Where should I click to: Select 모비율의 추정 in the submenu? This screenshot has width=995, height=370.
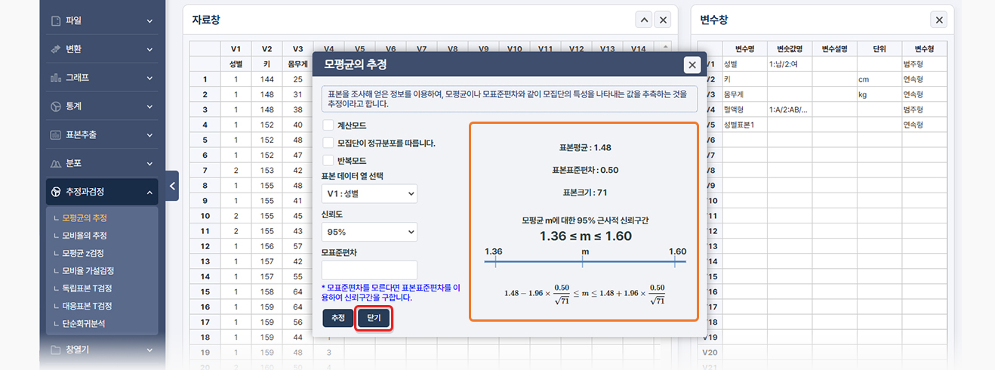(x=85, y=236)
